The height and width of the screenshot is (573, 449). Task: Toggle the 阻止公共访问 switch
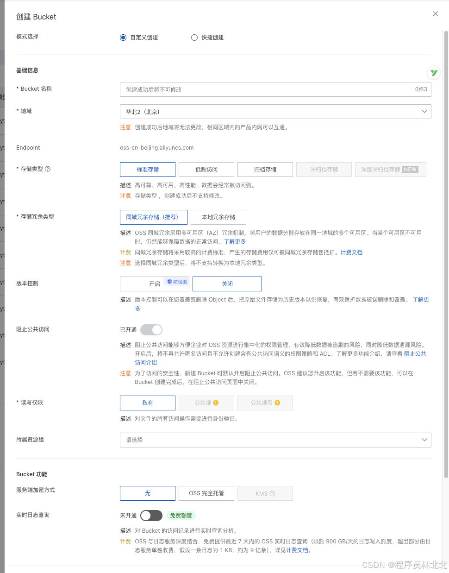(x=151, y=330)
